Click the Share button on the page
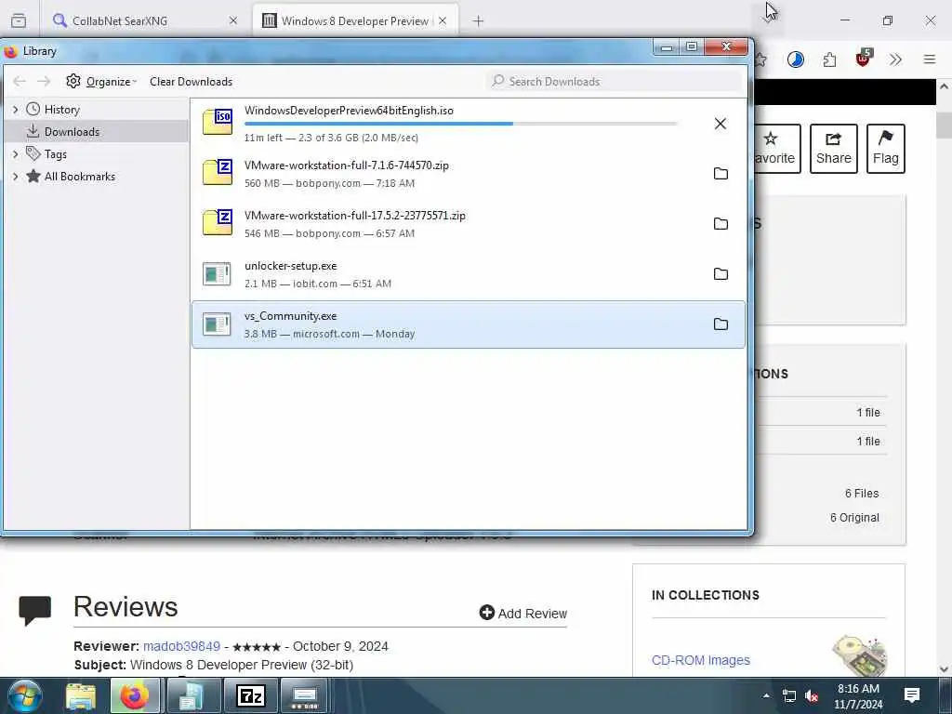Viewport: 952px width, 714px height. click(834, 149)
